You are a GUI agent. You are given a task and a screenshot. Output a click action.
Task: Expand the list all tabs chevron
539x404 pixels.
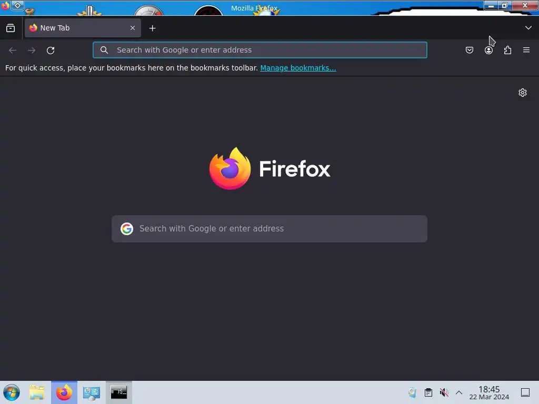click(528, 28)
